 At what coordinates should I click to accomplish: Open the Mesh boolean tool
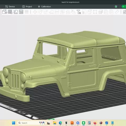pos(62,12)
